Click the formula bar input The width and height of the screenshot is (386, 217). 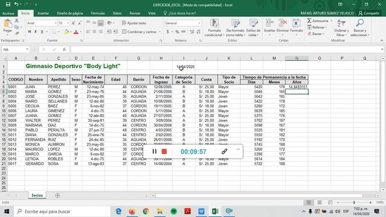[x=226, y=49]
